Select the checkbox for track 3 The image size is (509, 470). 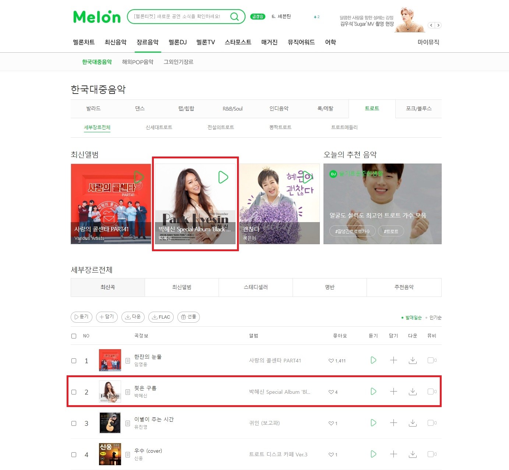pyautogui.click(x=74, y=424)
